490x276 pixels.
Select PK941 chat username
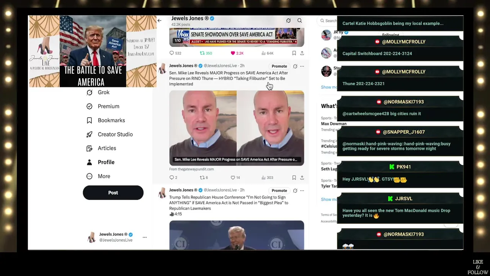[403, 167]
